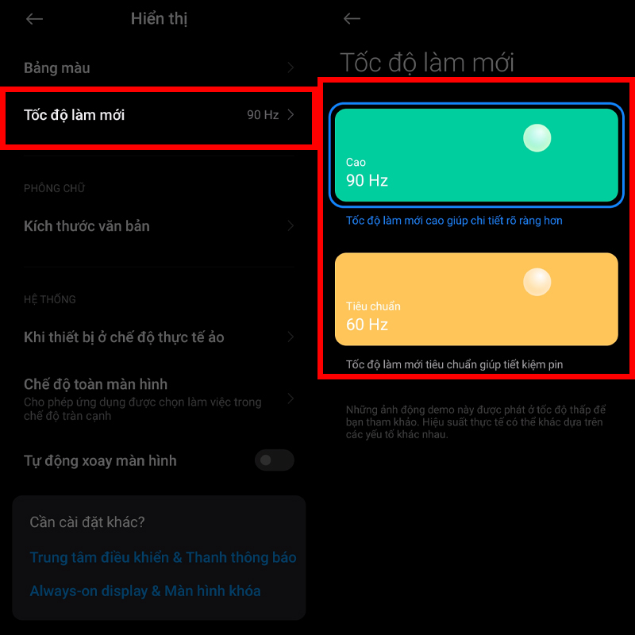Click the glowing ball in the 60 Hz card

tap(537, 282)
